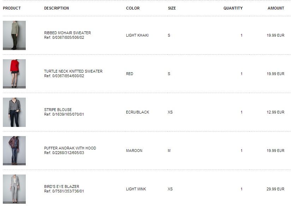The height and width of the screenshot is (208, 291).
Task: Open the red Turtle Neck Sweater thumbnail
Action: pos(14,74)
